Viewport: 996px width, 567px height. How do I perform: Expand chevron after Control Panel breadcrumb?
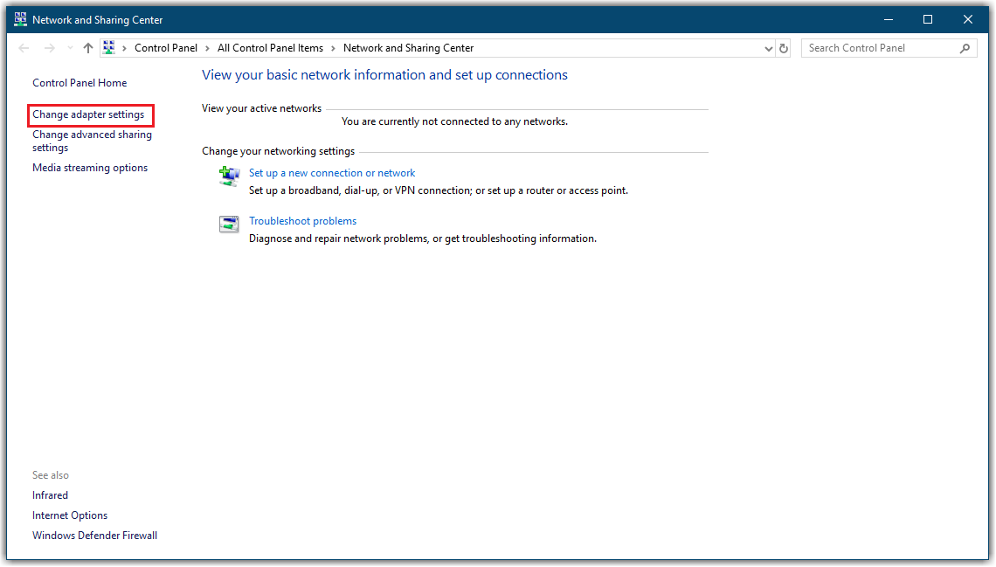click(x=208, y=48)
